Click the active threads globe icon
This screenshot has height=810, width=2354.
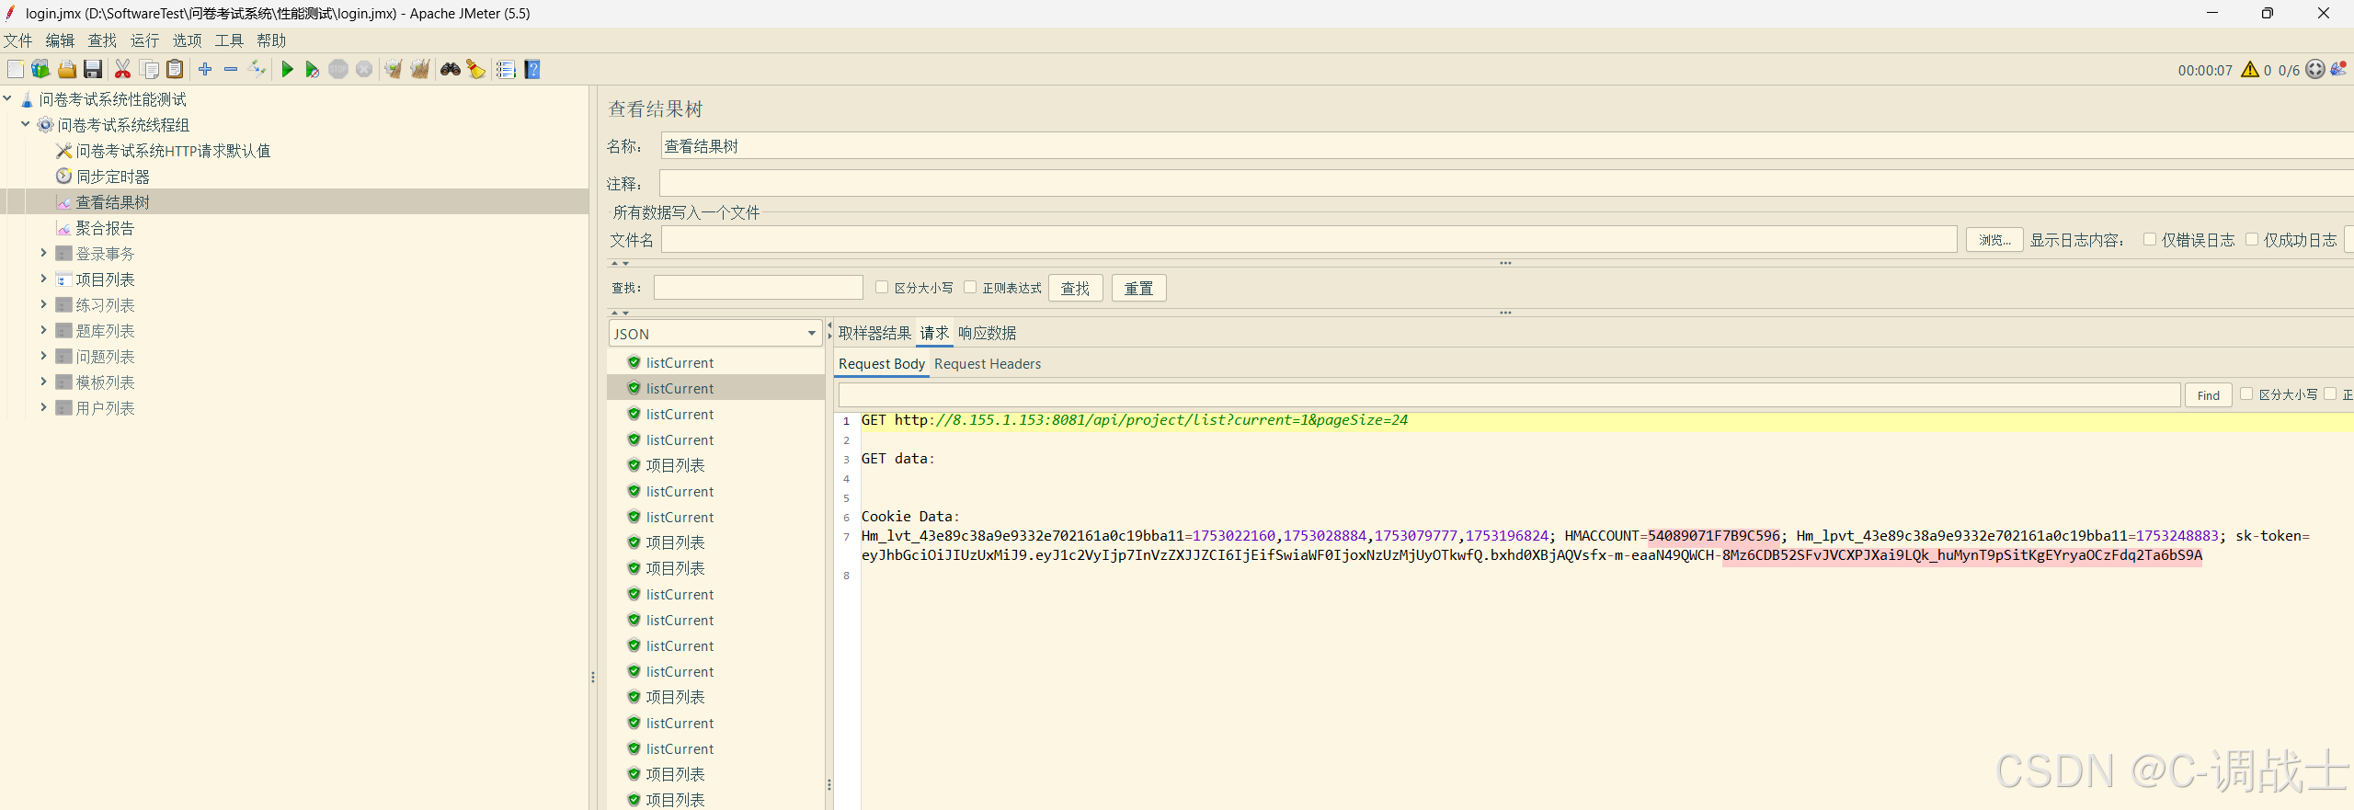[2315, 70]
